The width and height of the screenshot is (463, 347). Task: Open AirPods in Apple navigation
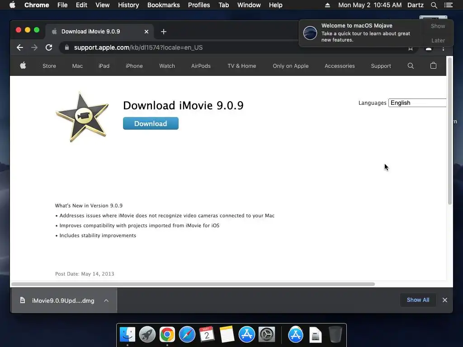pos(201,66)
